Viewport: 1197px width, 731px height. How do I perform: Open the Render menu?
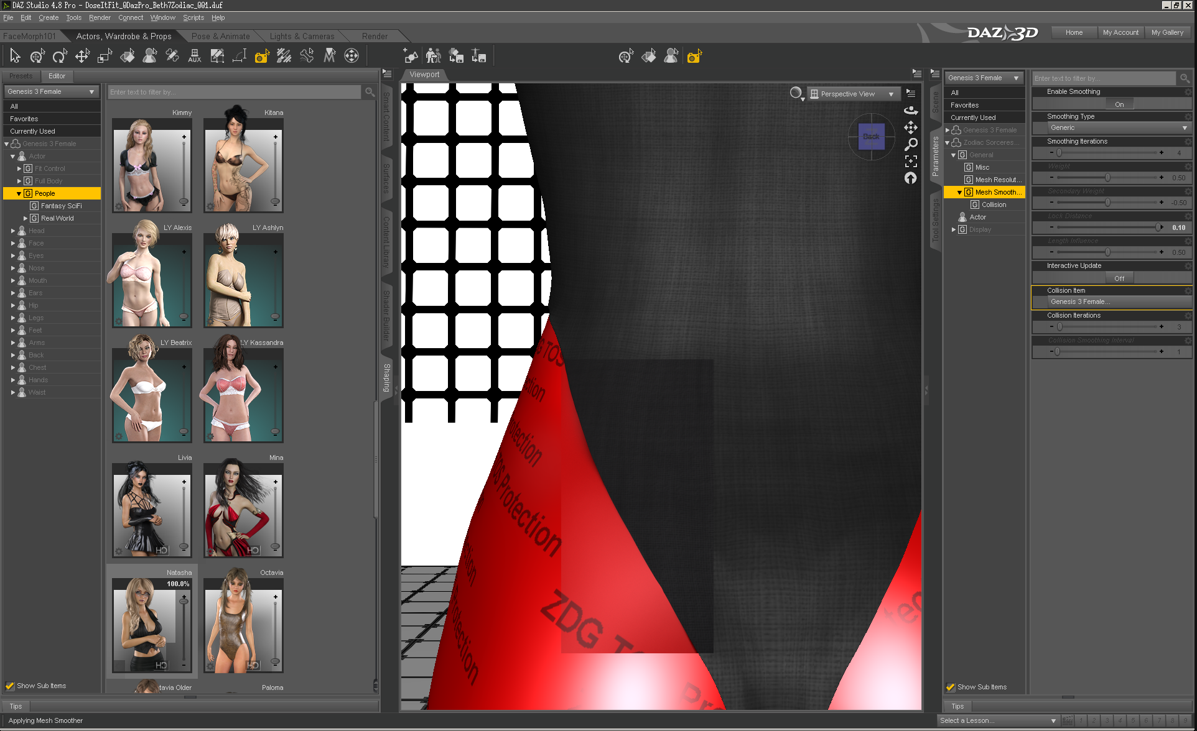tap(100, 17)
